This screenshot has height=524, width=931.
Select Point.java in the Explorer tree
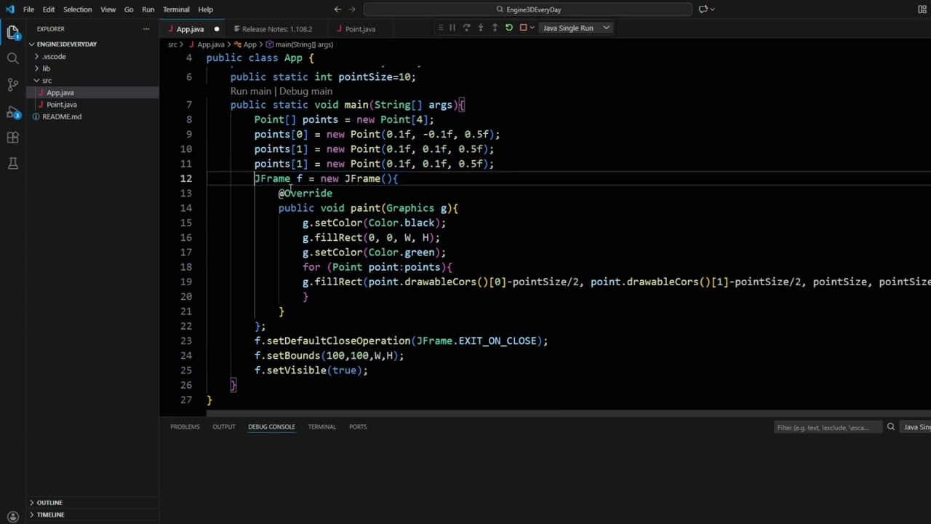pos(93,105)
